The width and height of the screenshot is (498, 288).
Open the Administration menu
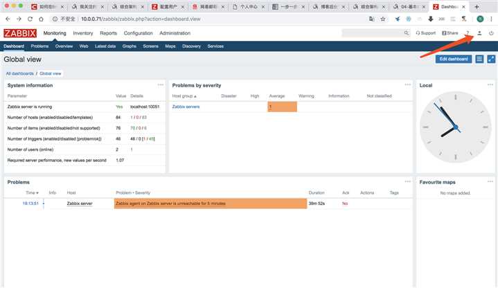click(175, 33)
